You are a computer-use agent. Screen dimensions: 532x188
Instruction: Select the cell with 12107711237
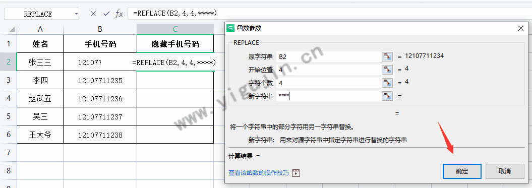[100, 117]
